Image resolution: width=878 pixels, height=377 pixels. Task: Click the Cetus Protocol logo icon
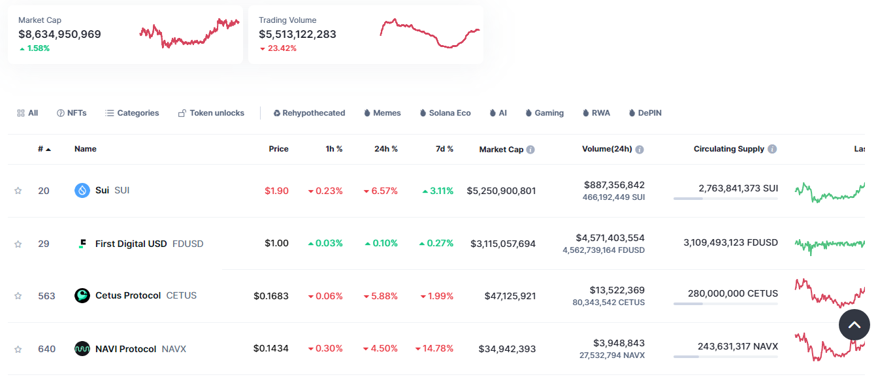tap(82, 296)
